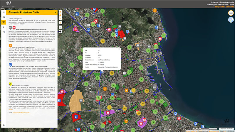Click orange info marker near top coast

(x=155, y=11)
